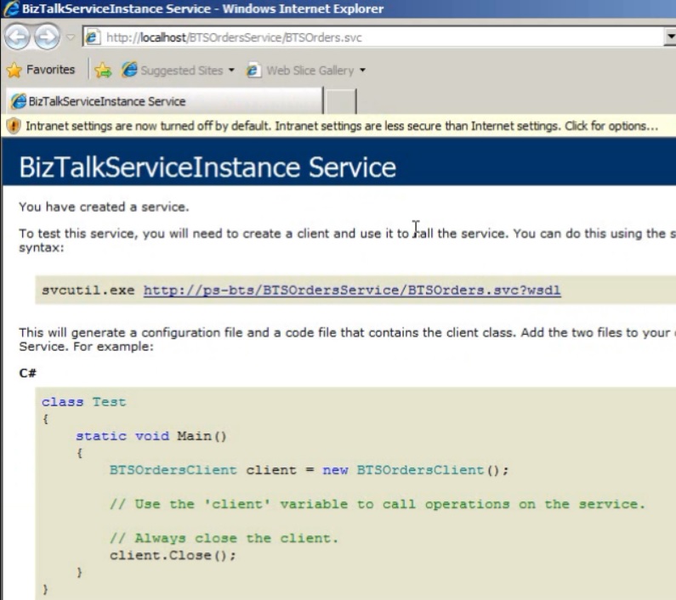Click the 'C#' section label
The height and width of the screenshot is (600, 676).
click(27, 373)
